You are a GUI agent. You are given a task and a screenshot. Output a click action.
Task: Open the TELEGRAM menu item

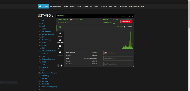[123, 6]
